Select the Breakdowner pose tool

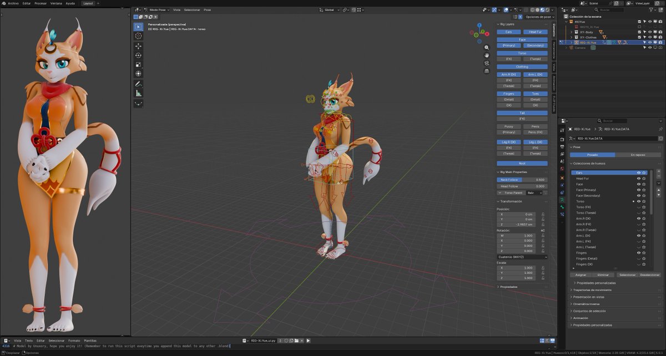click(138, 103)
